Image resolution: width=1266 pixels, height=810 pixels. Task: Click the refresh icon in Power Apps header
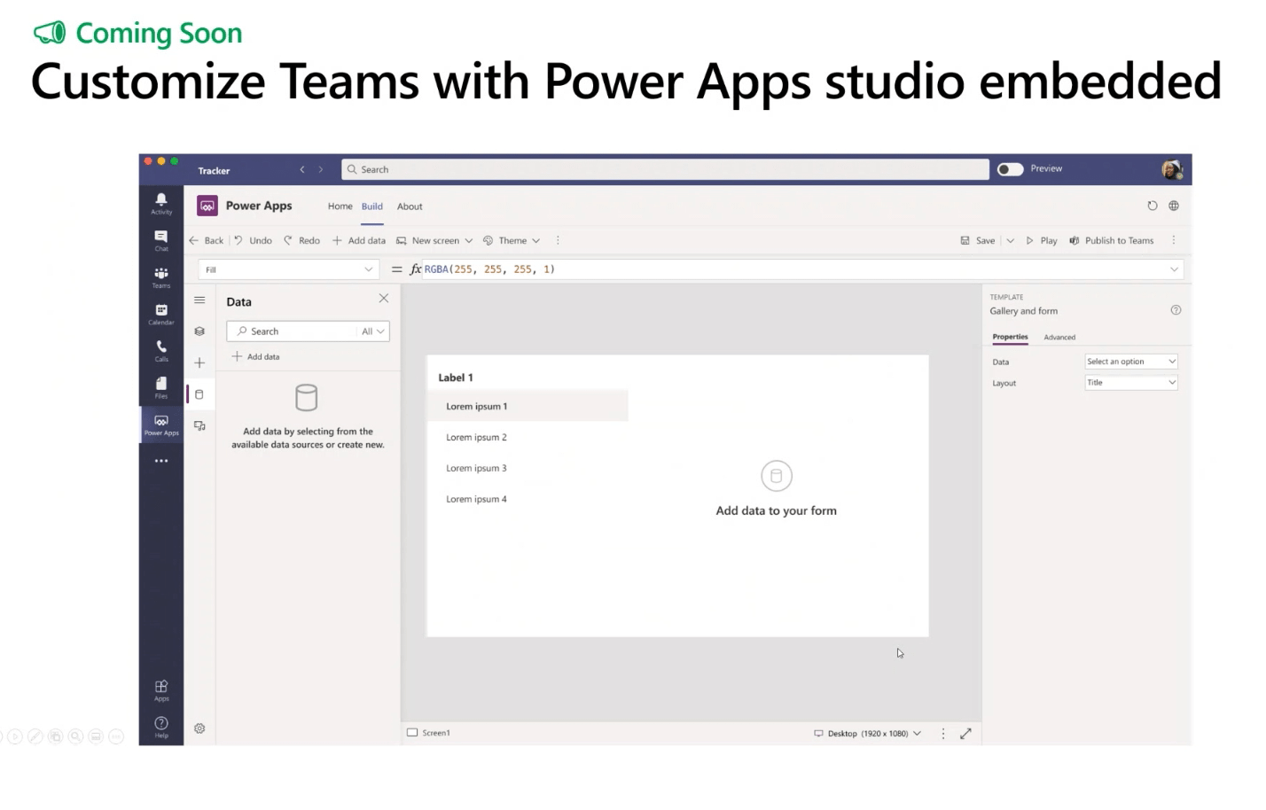[1153, 206]
